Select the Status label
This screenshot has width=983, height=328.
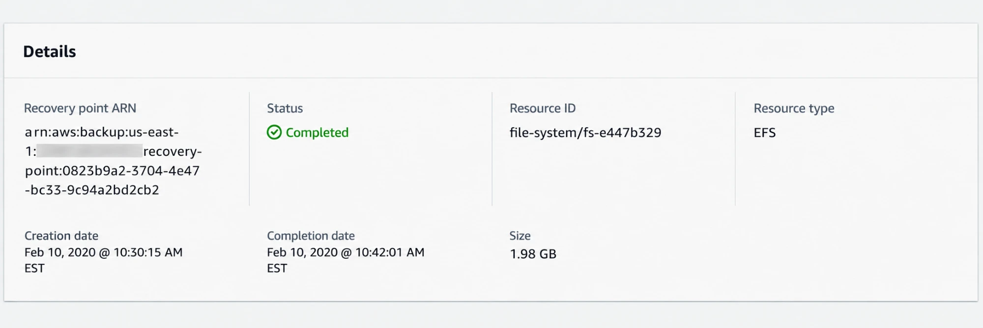(x=285, y=108)
